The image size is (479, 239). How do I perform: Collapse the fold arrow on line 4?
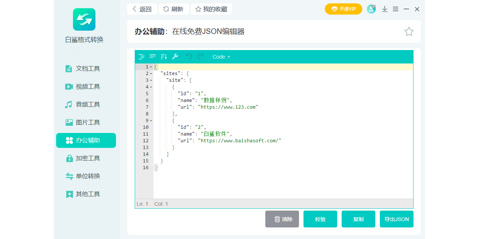[x=151, y=87]
